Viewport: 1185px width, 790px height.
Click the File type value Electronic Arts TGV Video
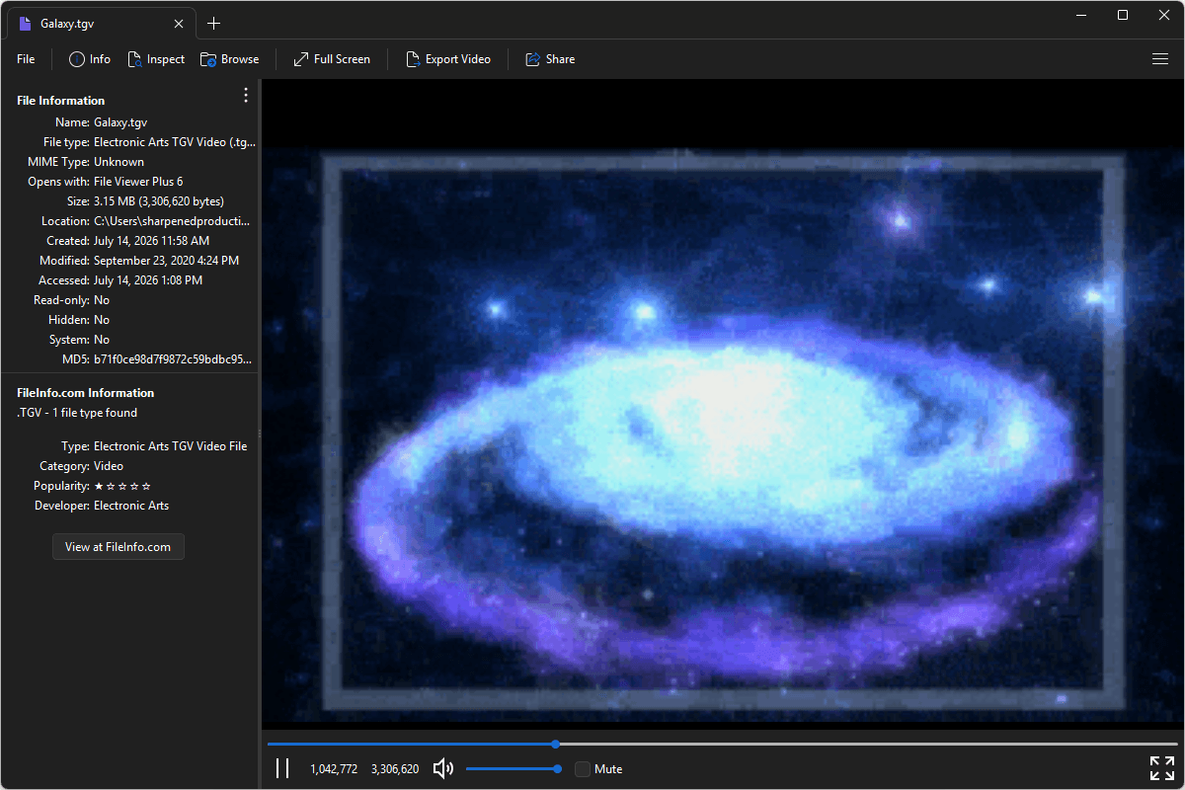(x=175, y=142)
